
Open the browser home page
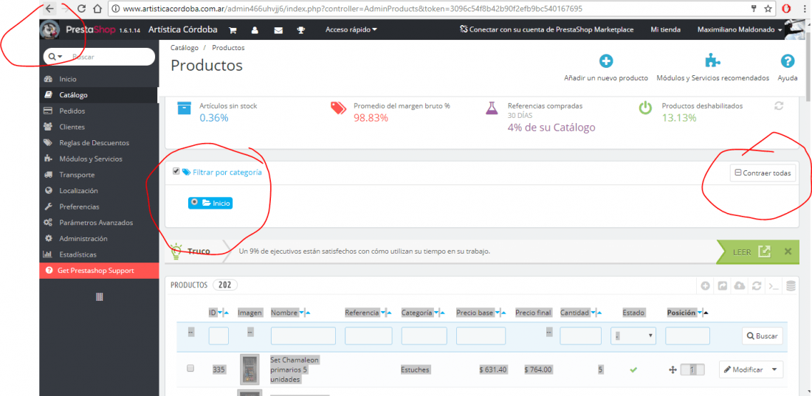tap(97, 8)
